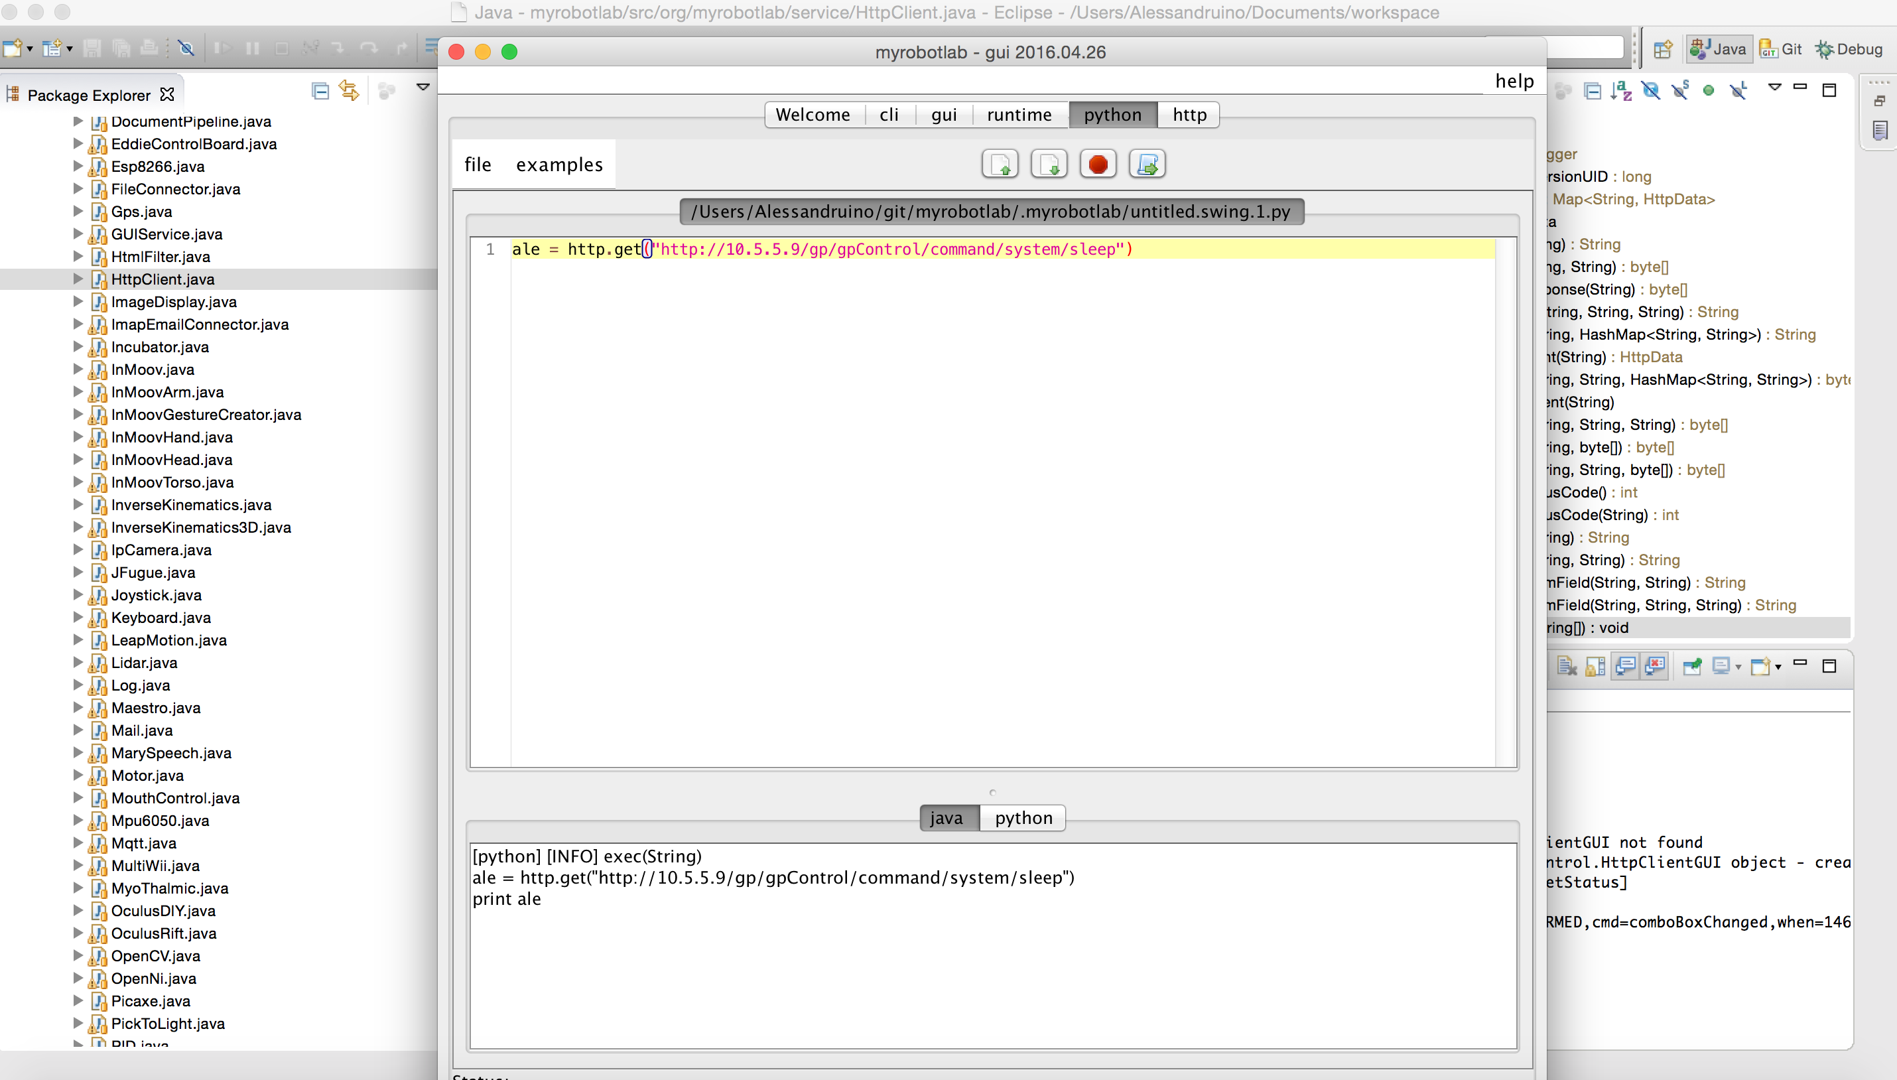Toggle Skip All Breakpoints in Eclipse toolbar

[x=187, y=49]
